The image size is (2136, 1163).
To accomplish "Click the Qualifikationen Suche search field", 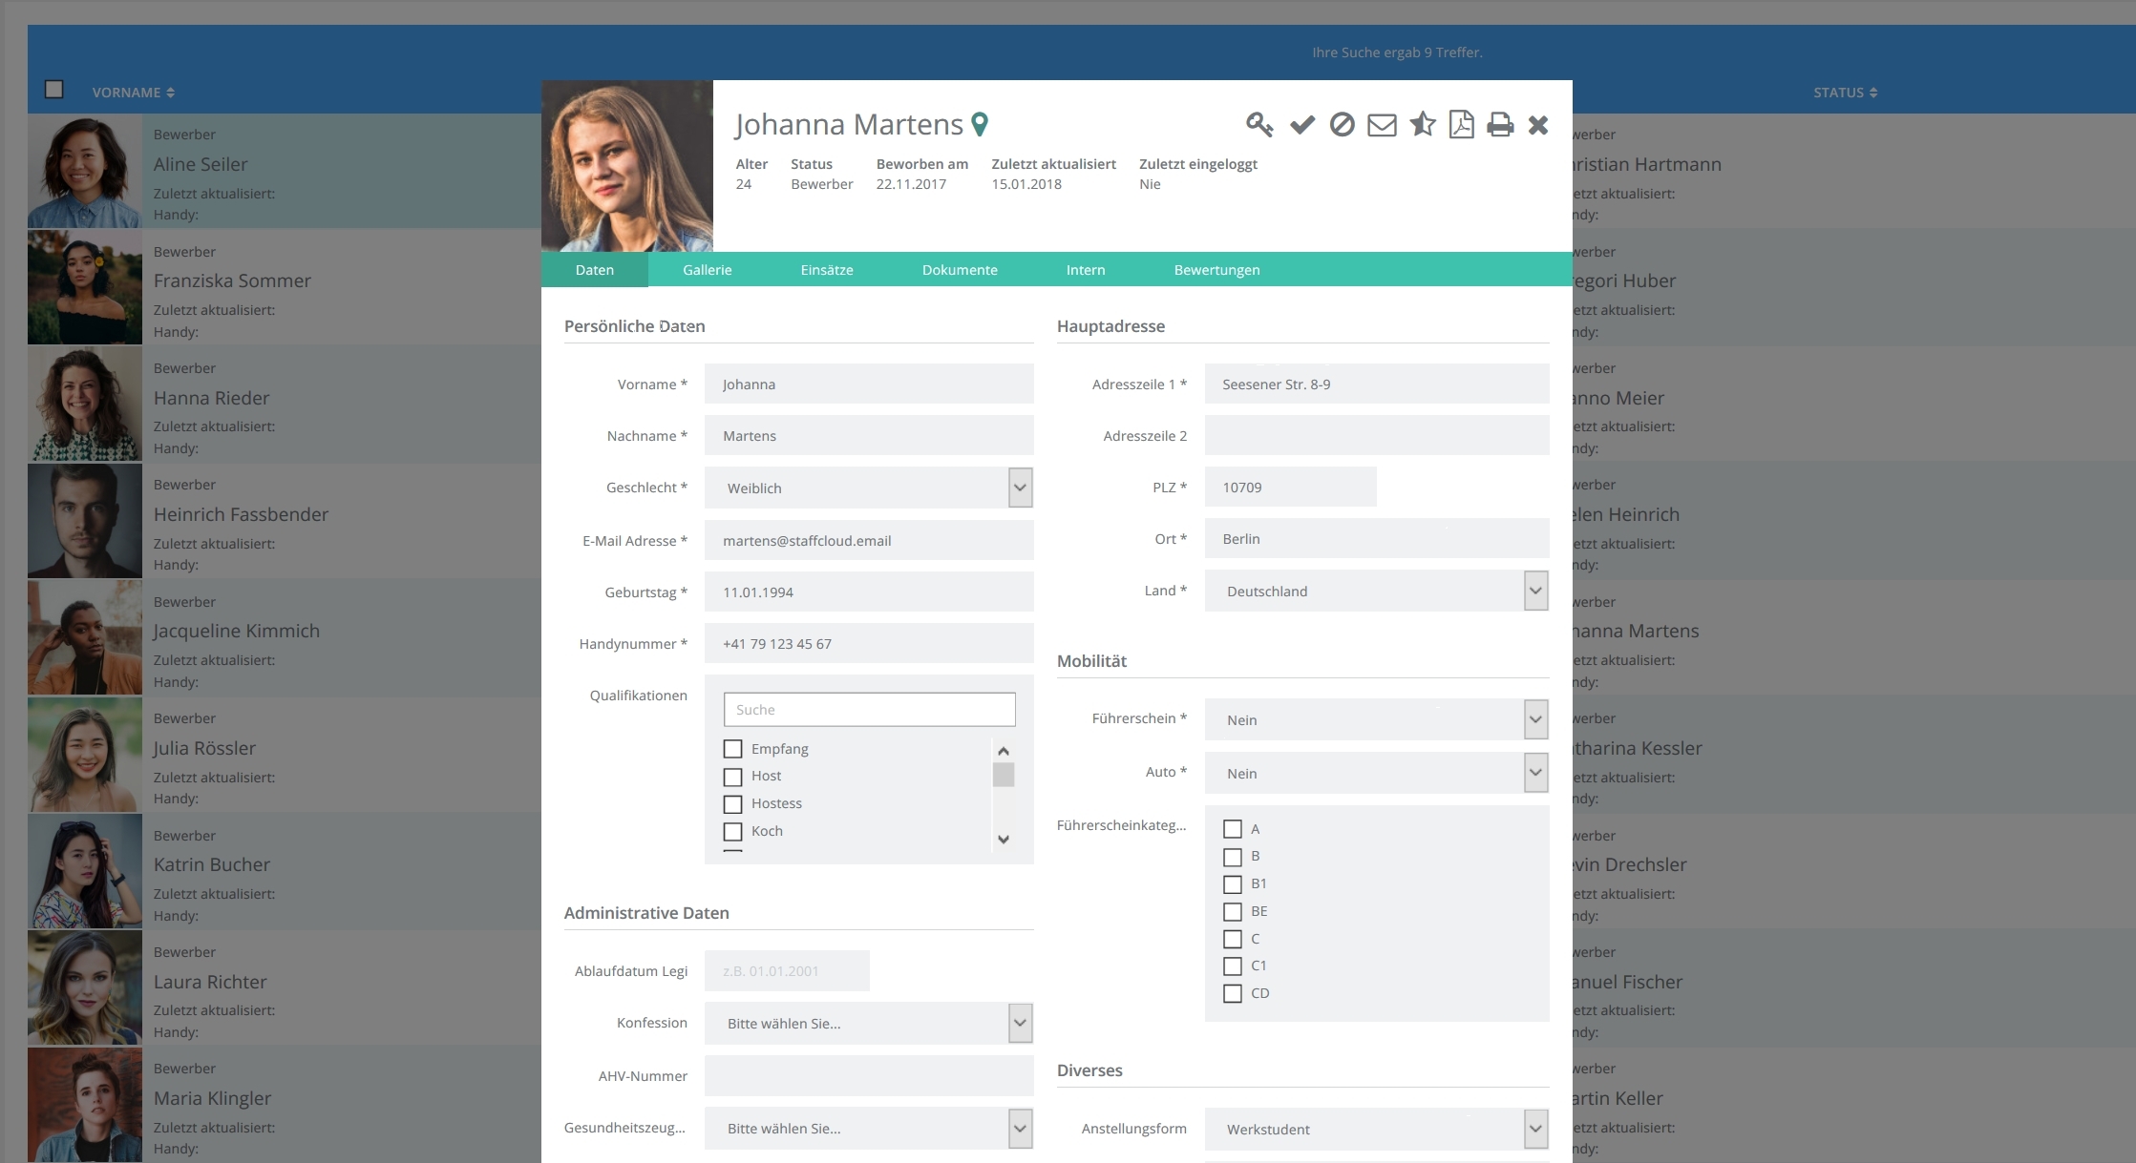I will [869, 710].
